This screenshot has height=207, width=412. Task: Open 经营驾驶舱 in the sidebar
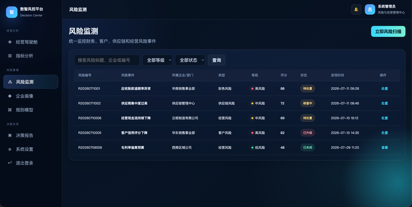pyautogui.click(x=31, y=42)
